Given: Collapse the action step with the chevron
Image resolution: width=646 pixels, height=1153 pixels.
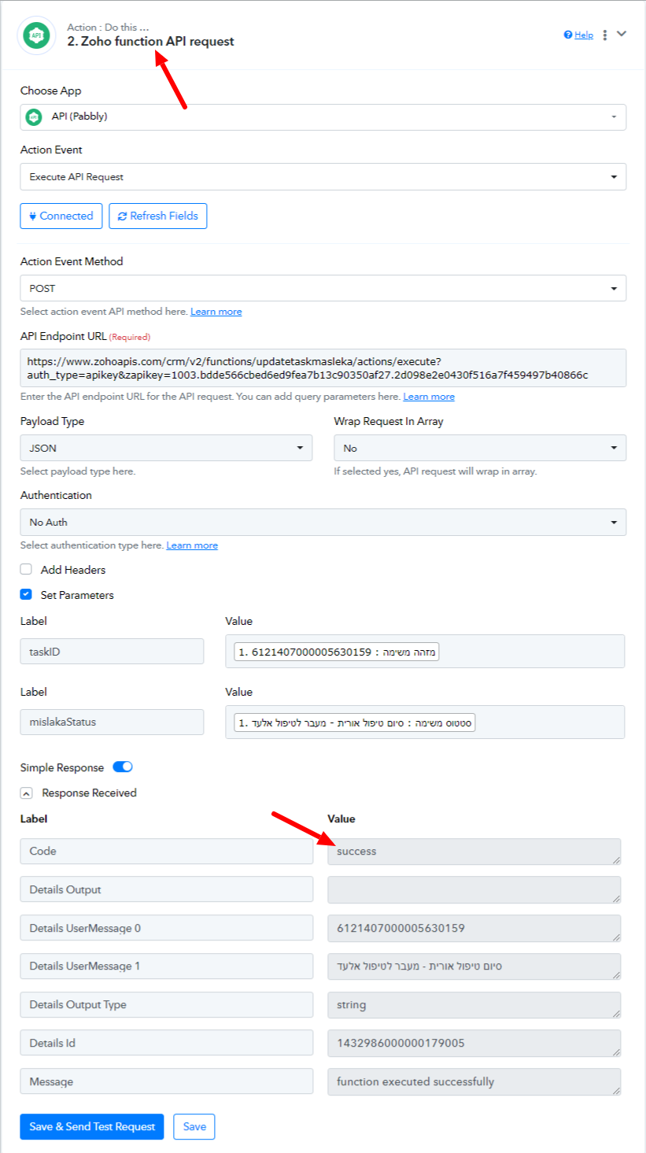Looking at the screenshot, I should [x=622, y=34].
